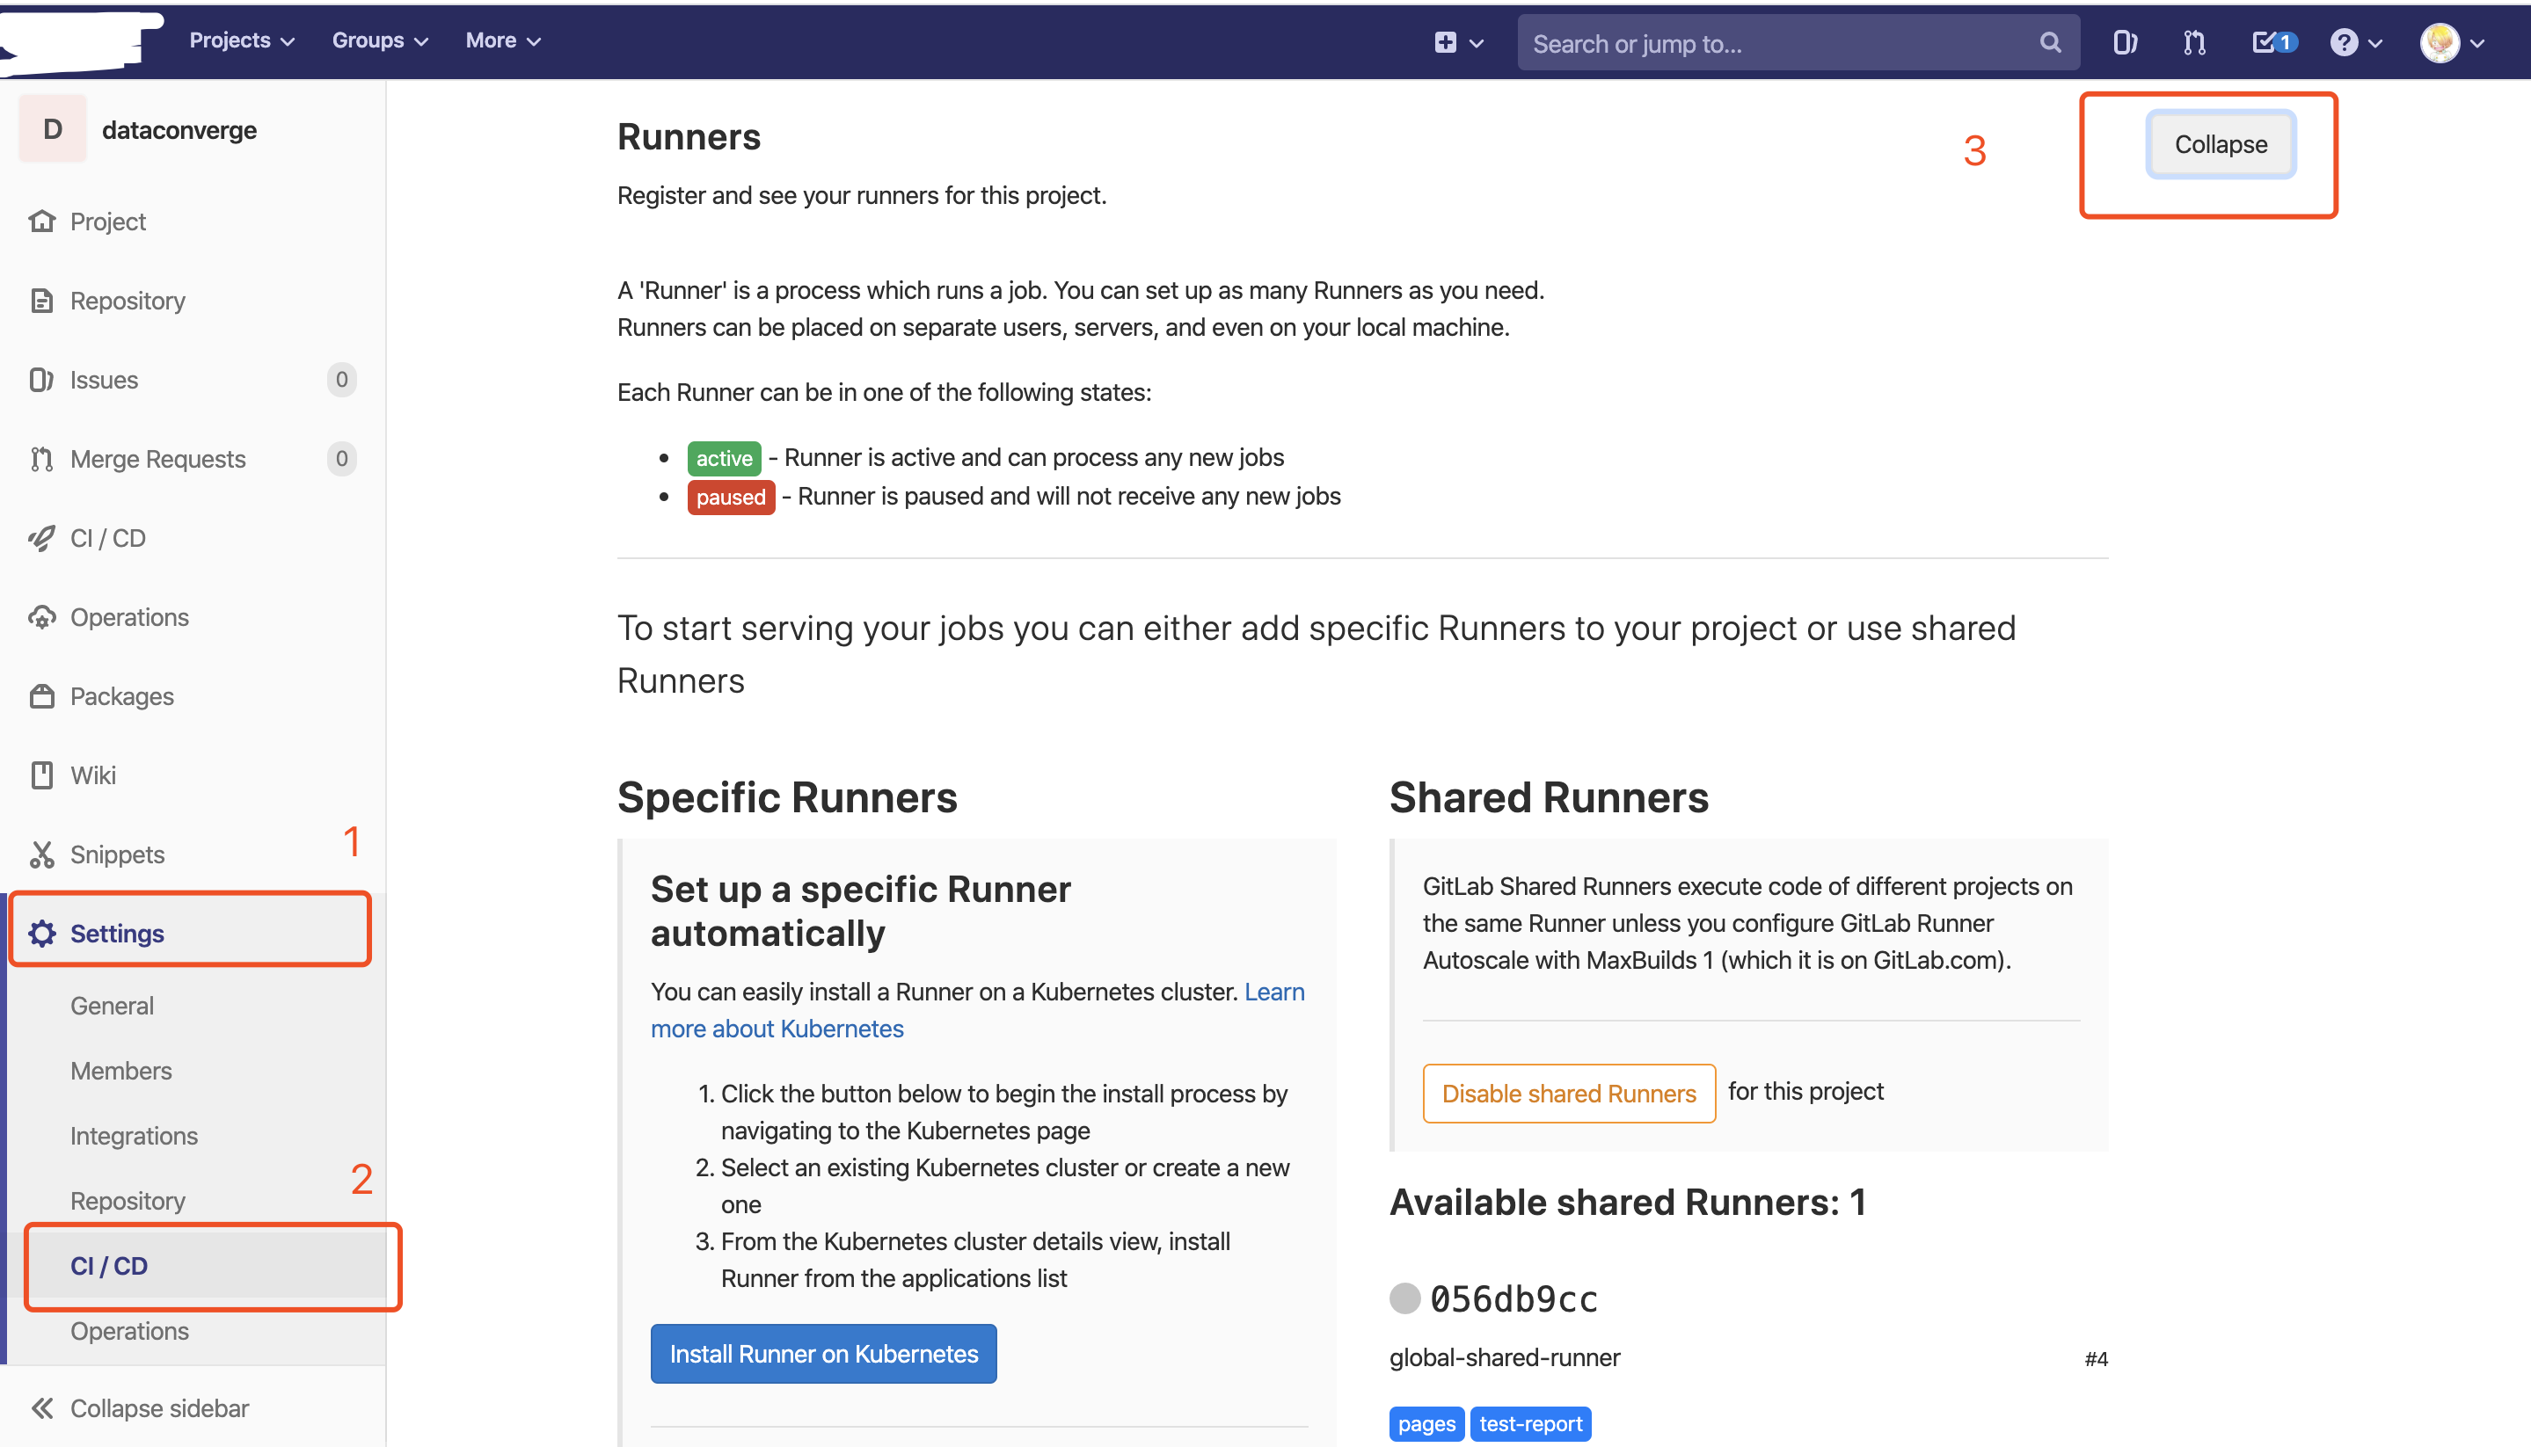The image size is (2531, 1447).
Task: Open CI / CD under Settings submenu
Action: click(x=109, y=1266)
